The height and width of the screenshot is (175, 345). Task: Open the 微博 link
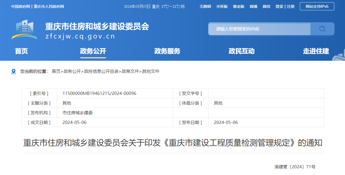[253, 7]
